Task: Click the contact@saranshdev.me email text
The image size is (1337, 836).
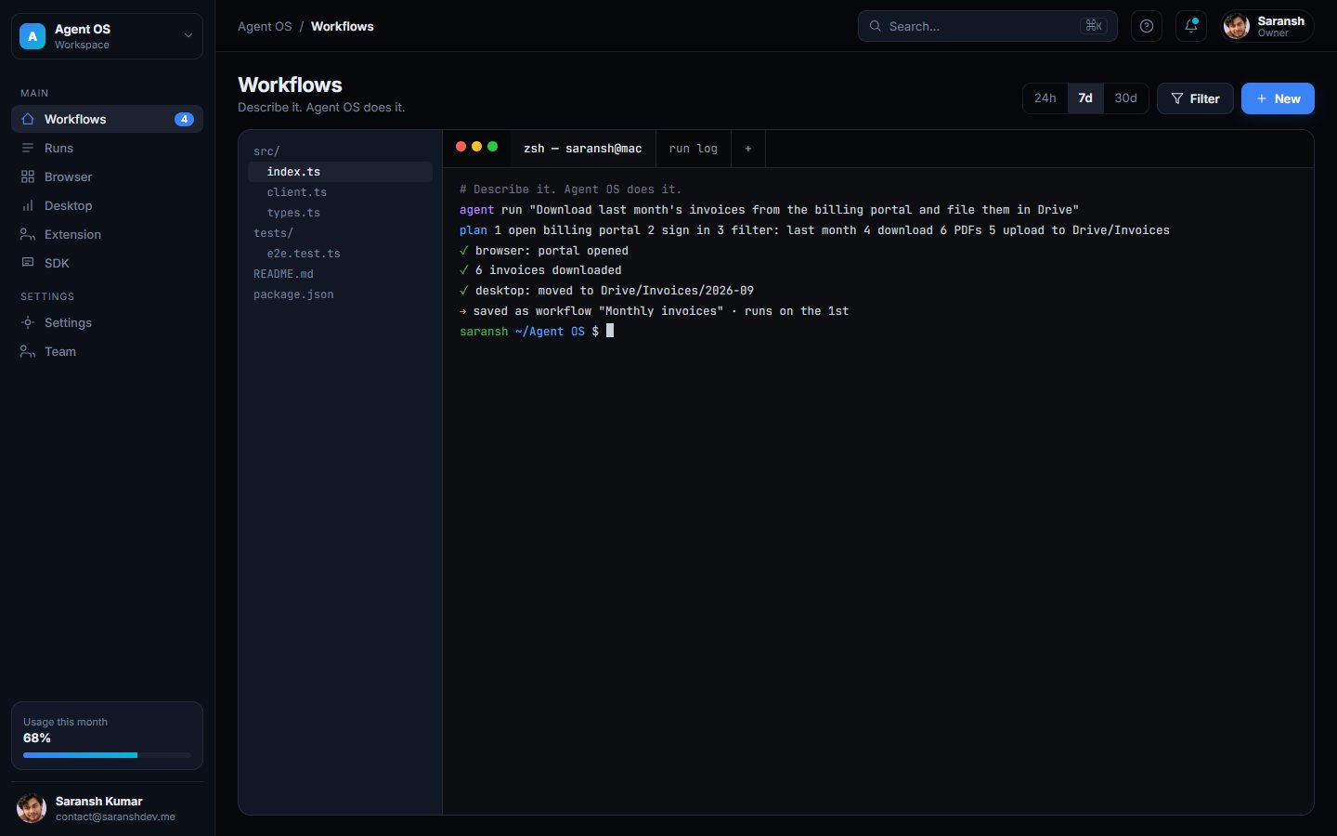Action: click(x=115, y=816)
